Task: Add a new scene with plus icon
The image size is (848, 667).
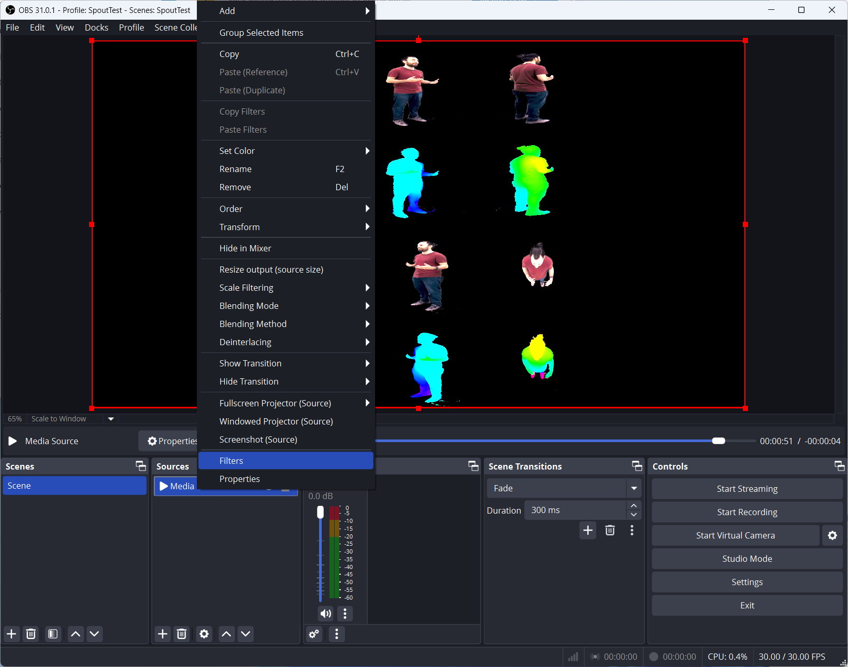Action: click(11, 634)
